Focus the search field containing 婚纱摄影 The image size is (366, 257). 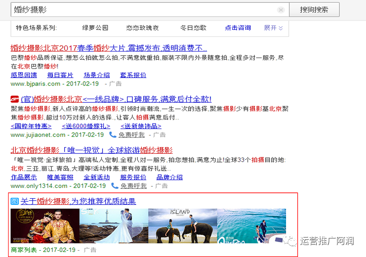pos(150,10)
